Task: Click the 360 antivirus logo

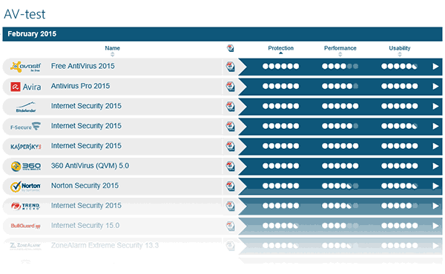Action: (x=26, y=167)
